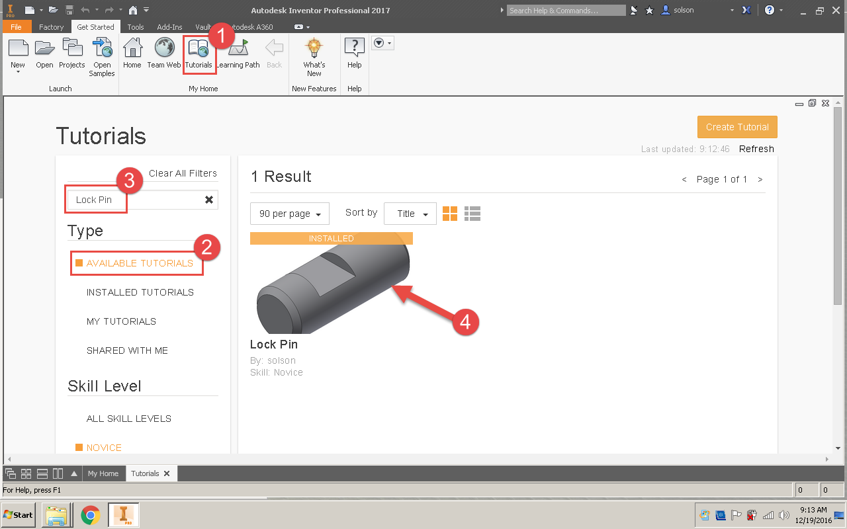Click the quick access Open folder icon
This screenshot has width=847, height=529.
click(54, 11)
